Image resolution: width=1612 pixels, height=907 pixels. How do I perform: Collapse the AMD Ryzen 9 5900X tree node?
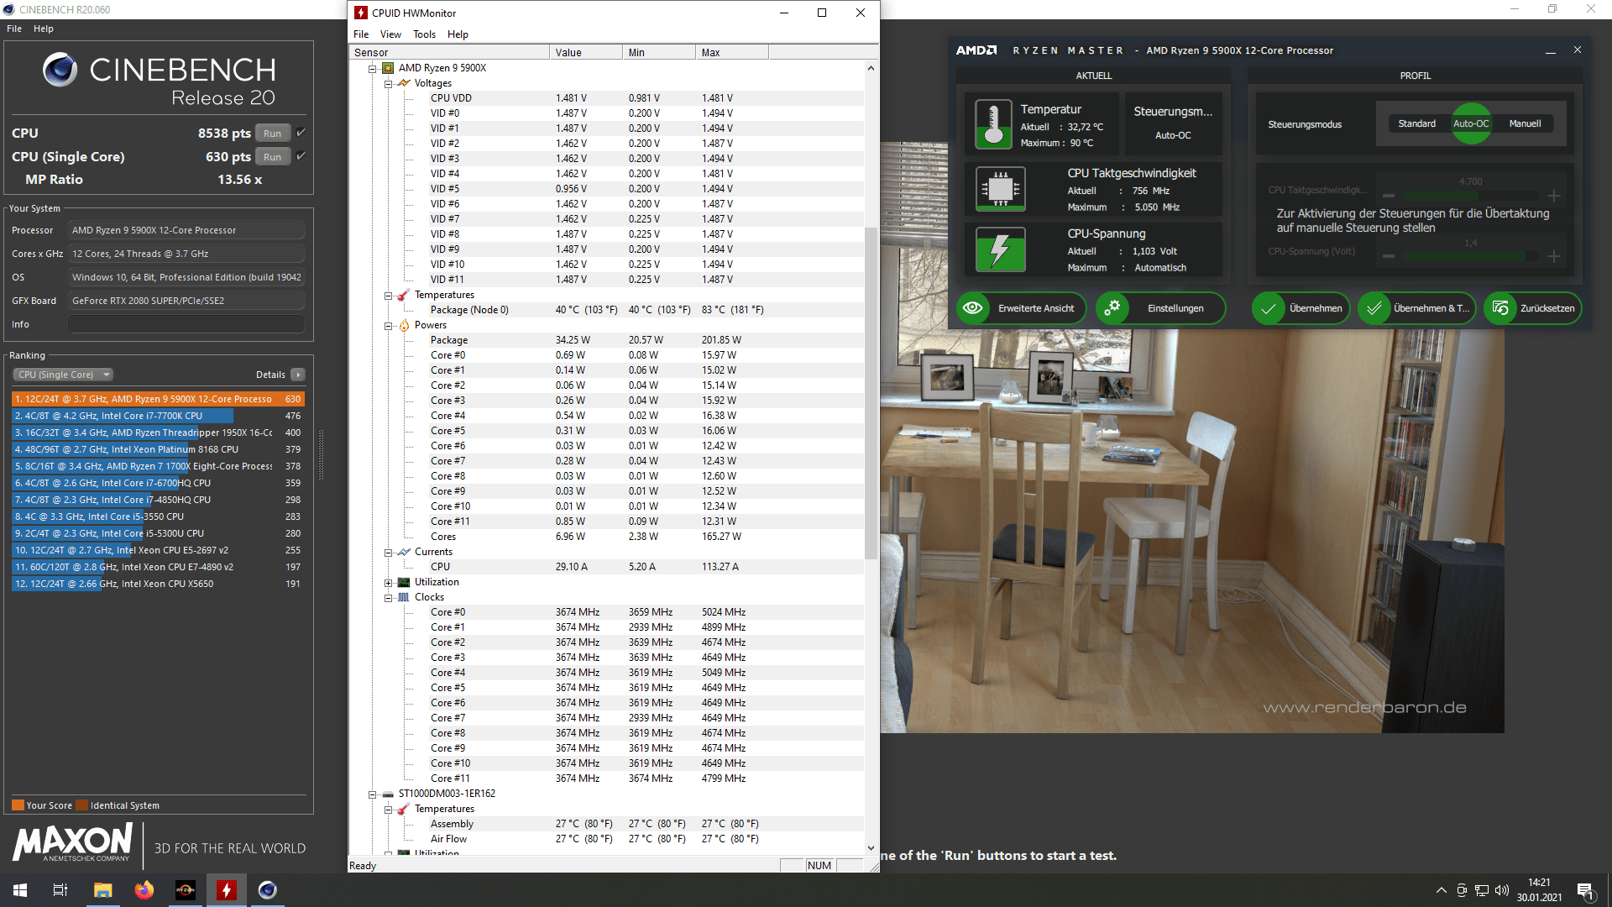pyautogui.click(x=372, y=68)
